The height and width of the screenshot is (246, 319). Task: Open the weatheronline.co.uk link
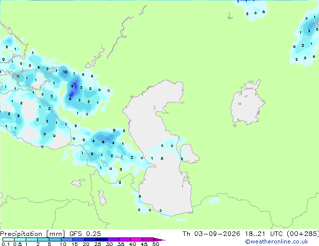click(x=277, y=241)
